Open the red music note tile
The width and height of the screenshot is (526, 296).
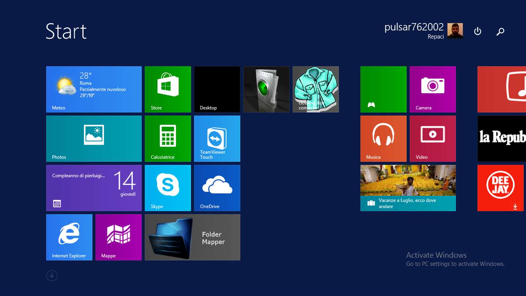coord(502,89)
